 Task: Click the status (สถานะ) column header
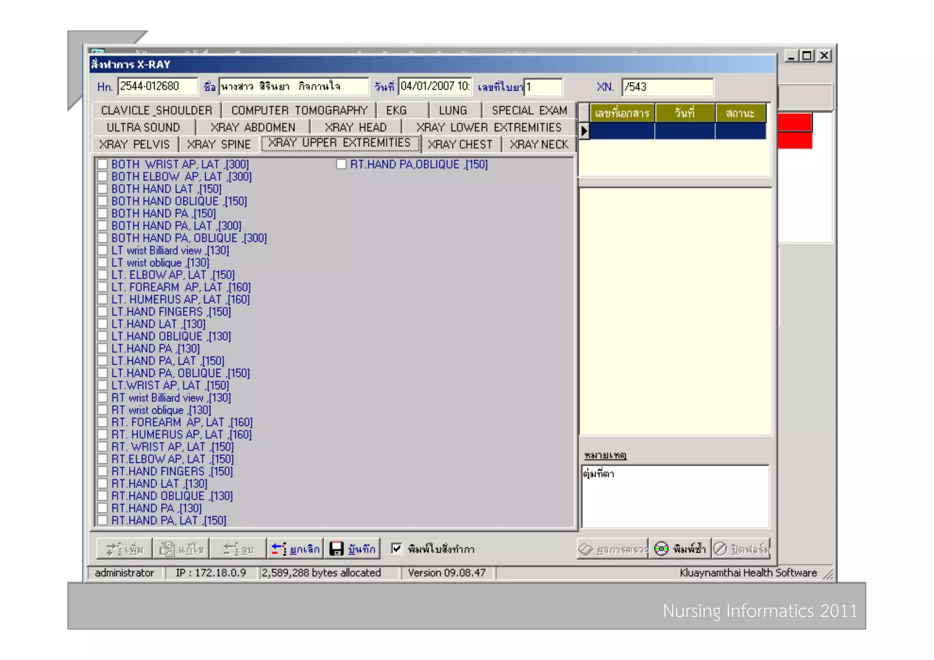[x=740, y=113]
